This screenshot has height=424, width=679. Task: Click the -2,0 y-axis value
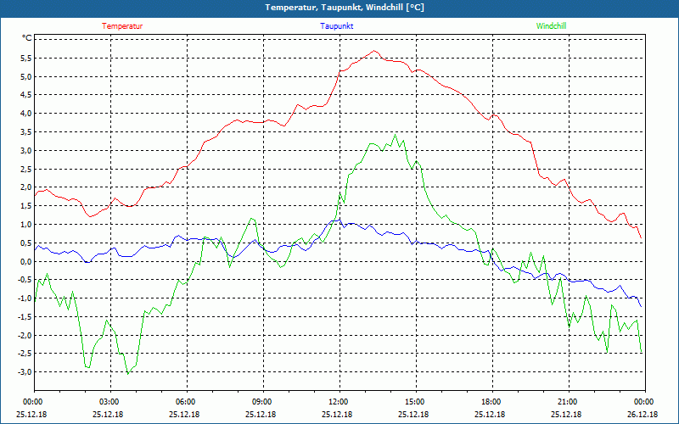pyautogui.click(x=25, y=335)
